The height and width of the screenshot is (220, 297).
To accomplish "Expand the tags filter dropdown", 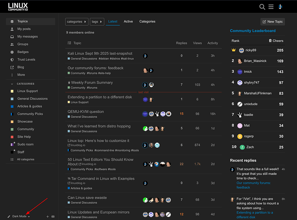I will click(x=97, y=22).
